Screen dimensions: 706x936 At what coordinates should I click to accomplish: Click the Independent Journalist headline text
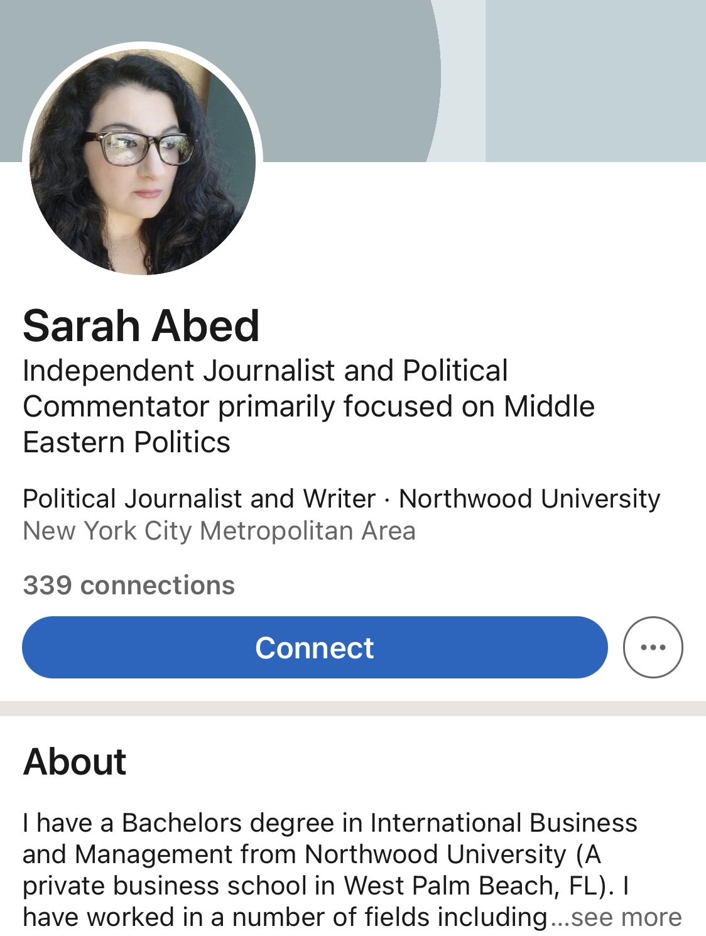click(264, 371)
